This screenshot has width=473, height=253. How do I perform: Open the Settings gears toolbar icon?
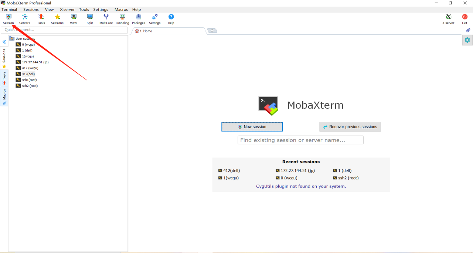[155, 19]
